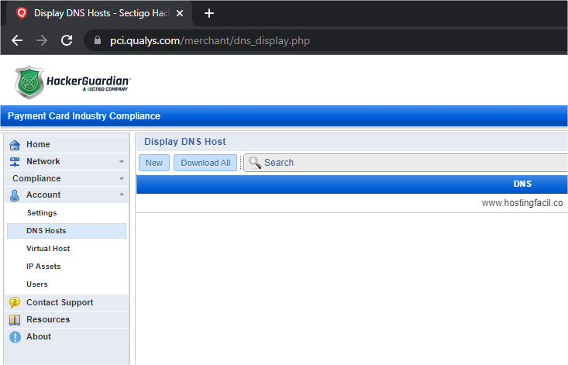Screen dimensions: 568x365
Task: Collapse the Account section arrow
Action: click(121, 195)
